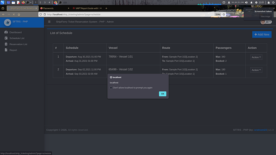Stop loading the page
The image size is (276, 155).
tap(14, 15)
